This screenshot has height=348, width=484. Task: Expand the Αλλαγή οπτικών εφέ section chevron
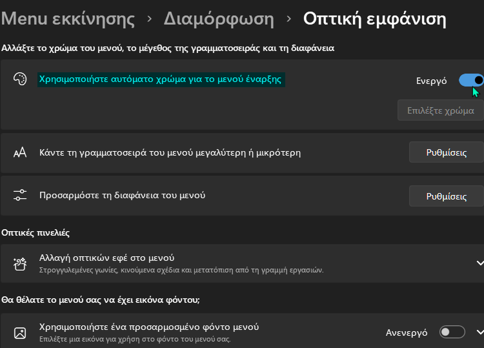click(x=479, y=263)
